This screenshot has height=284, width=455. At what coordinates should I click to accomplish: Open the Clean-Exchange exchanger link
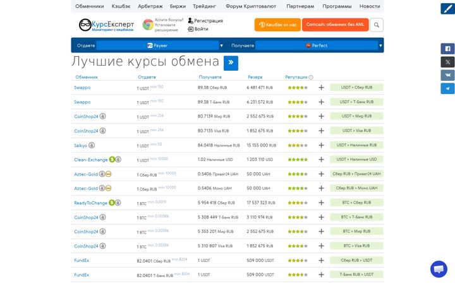(x=91, y=160)
